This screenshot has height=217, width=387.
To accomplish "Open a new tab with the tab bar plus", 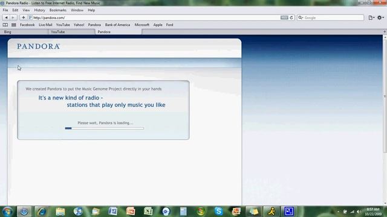I will coord(385,32).
